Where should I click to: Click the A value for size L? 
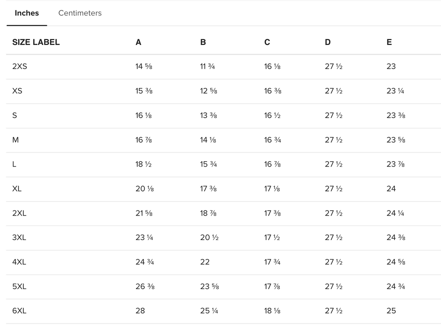coord(144,164)
